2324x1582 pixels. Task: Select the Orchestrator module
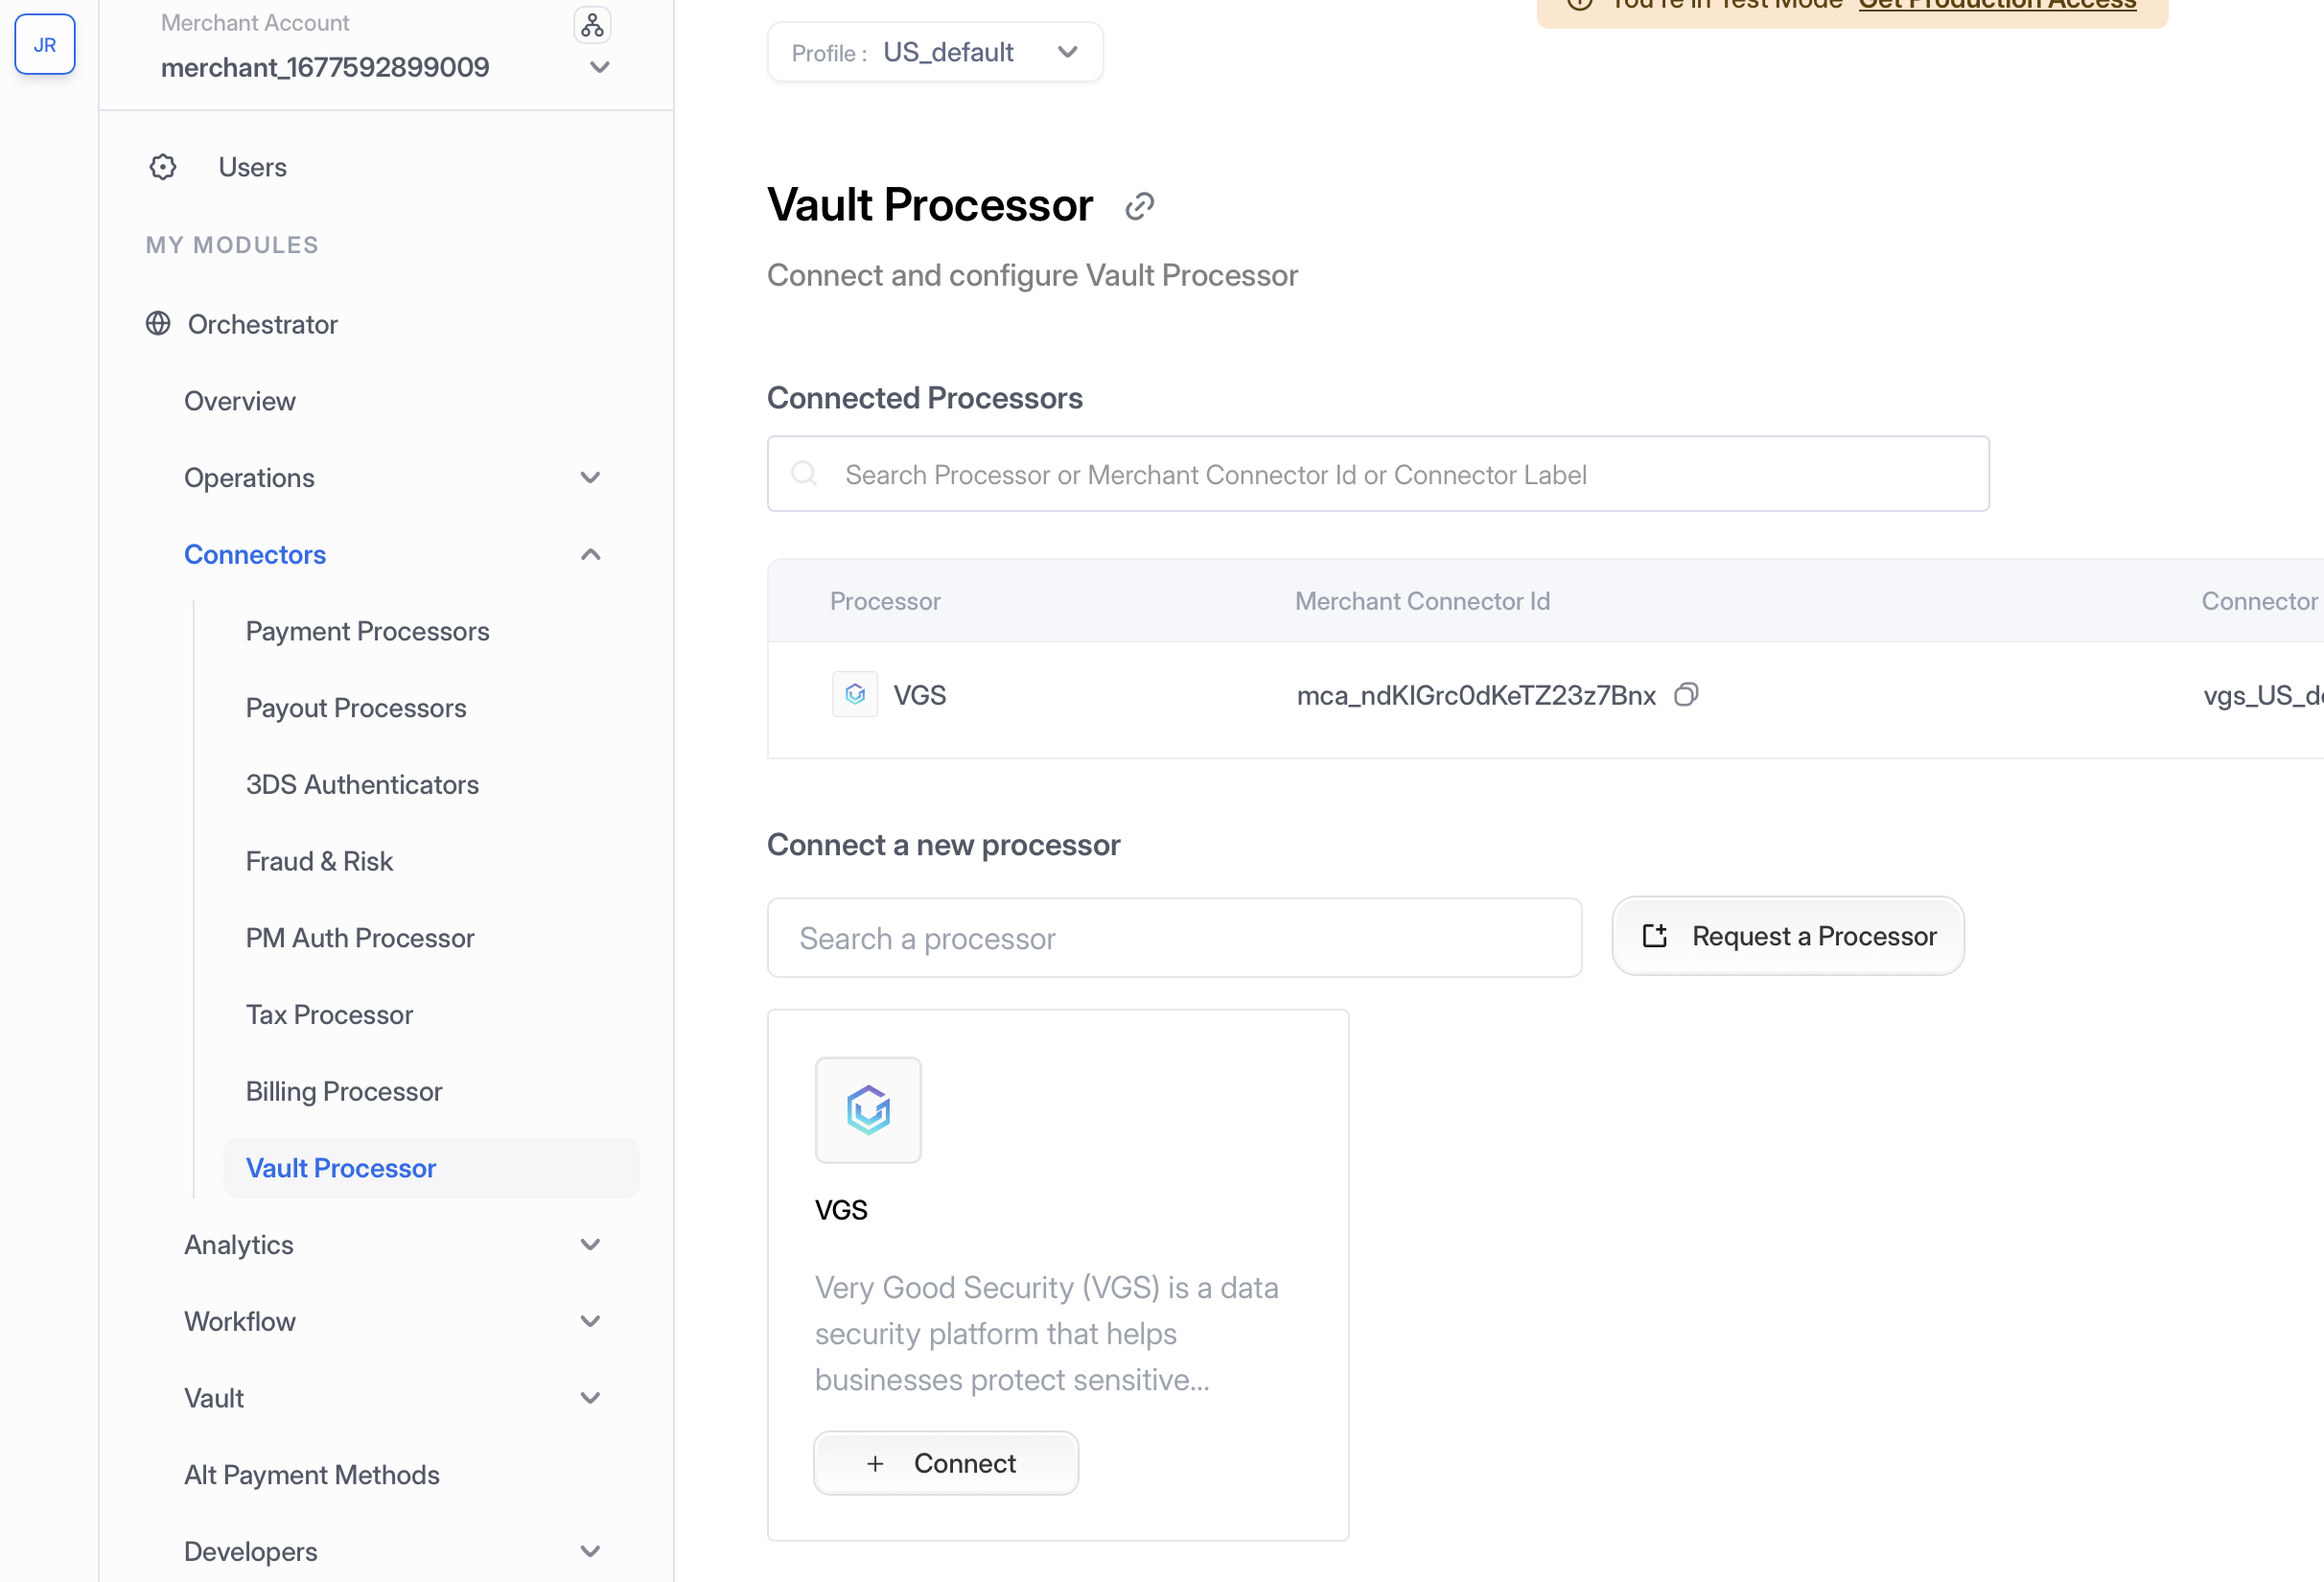[262, 324]
